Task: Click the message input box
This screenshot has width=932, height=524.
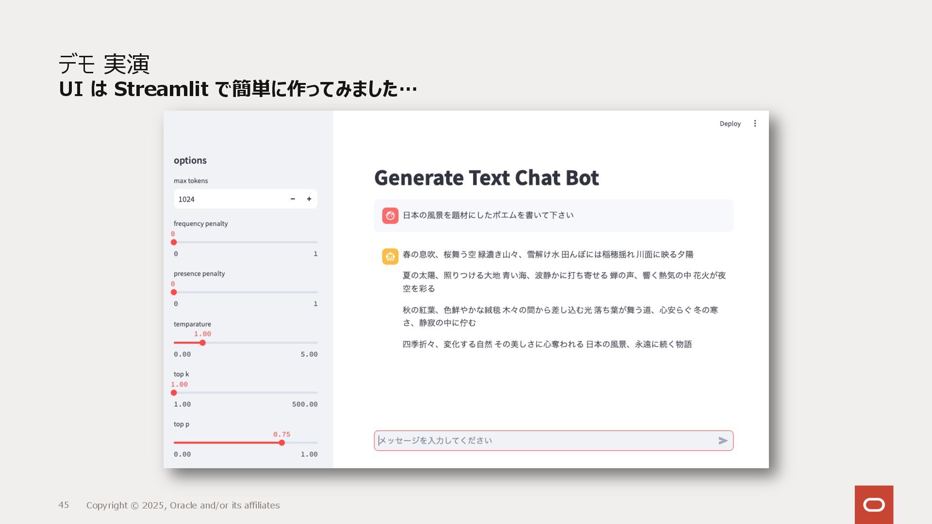Action: pos(544,441)
